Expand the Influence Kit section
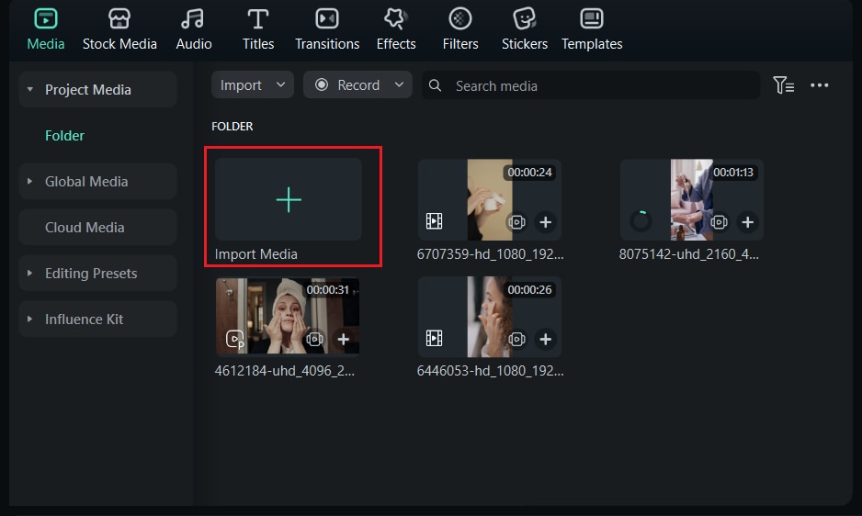Viewport: 862px width, 516px height. click(x=29, y=319)
